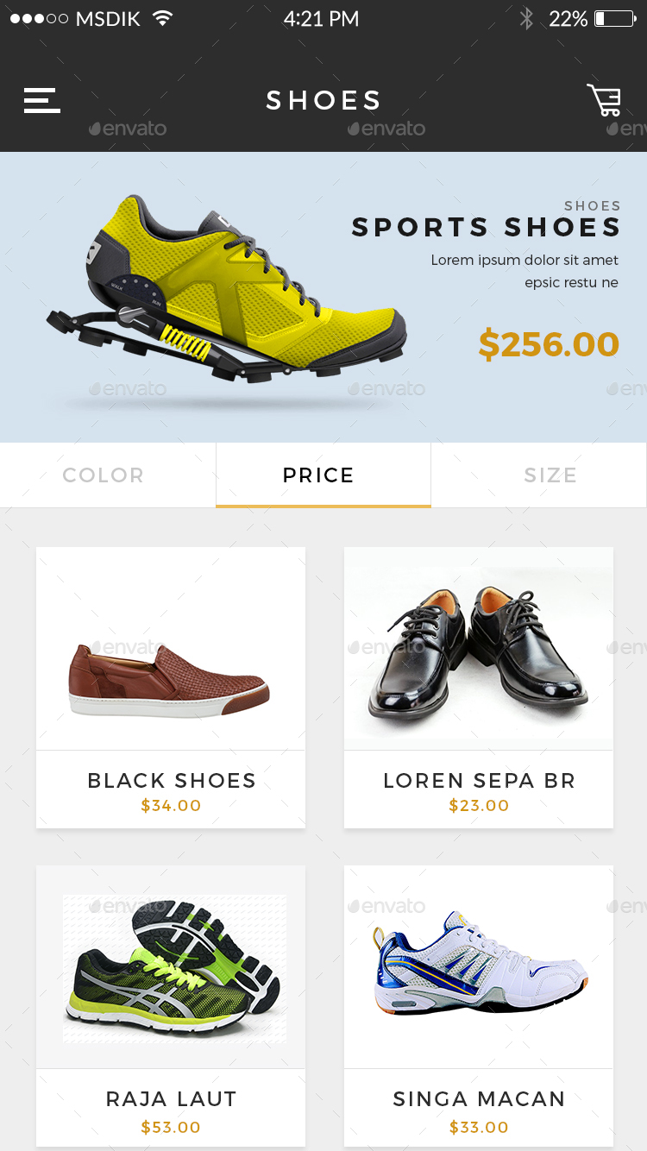Open the black leather dress shoes image
Image resolution: width=647 pixels, height=1151 pixels.
click(479, 649)
